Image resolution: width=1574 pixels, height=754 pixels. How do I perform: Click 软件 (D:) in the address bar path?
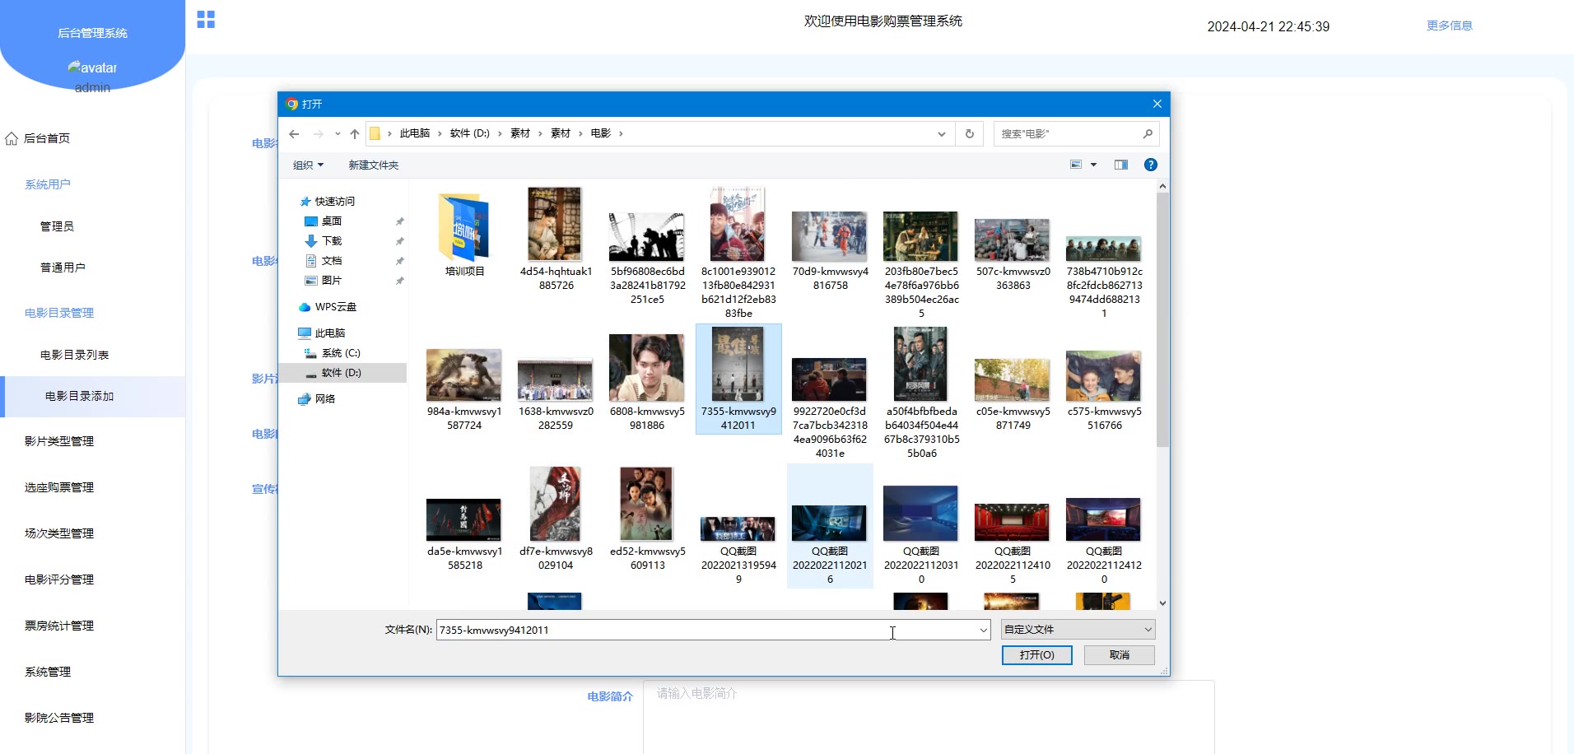click(469, 133)
